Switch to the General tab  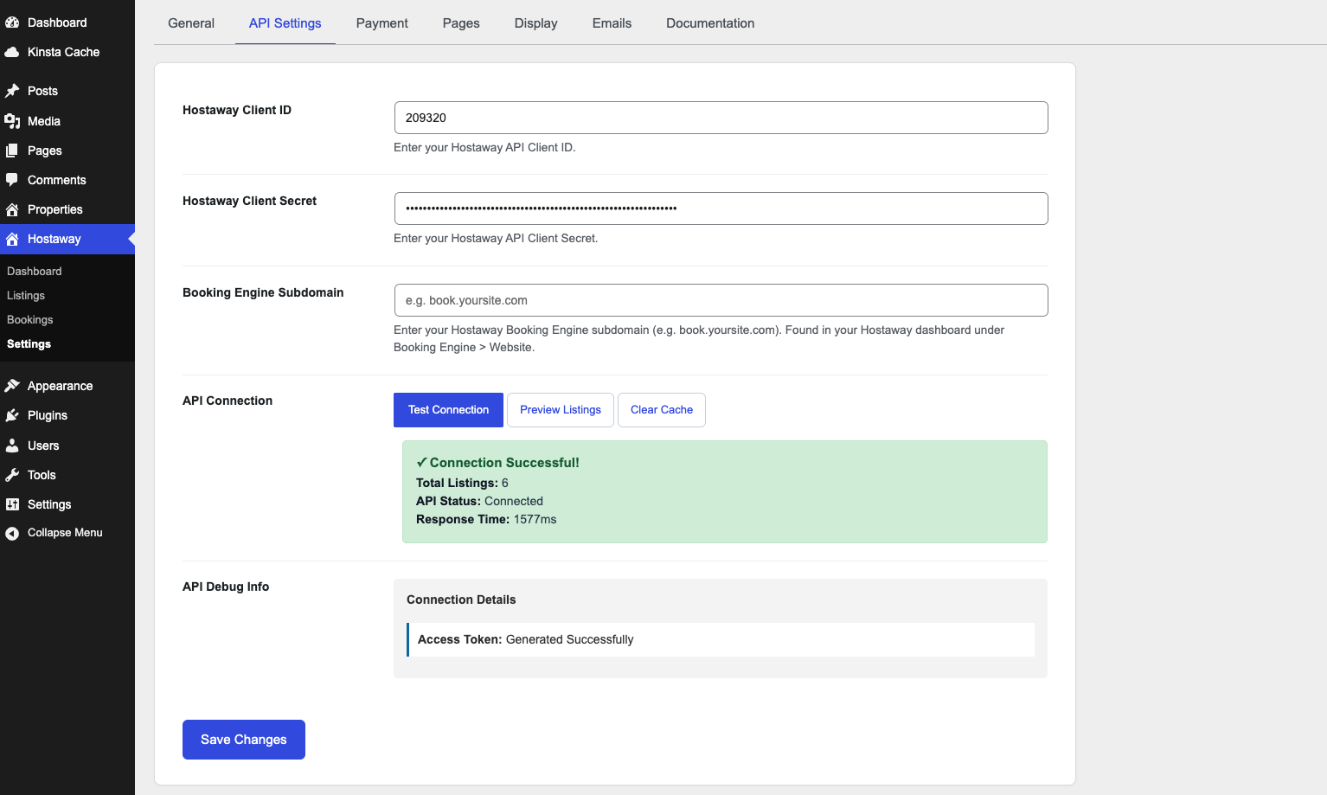click(191, 23)
